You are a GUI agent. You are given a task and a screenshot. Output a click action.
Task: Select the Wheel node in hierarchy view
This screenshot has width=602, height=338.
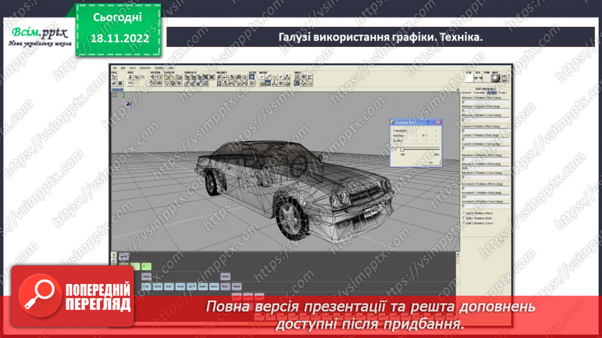point(237,286)
